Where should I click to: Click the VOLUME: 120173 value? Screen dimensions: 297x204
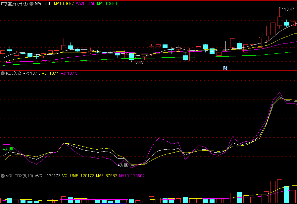(x=78, y=176)
